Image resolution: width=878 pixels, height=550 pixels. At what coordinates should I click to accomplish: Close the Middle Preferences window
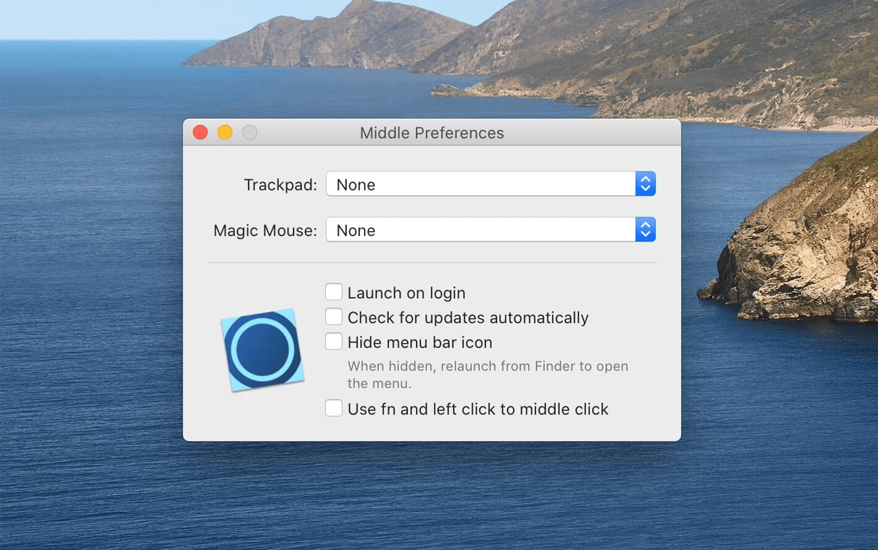click(200, 132)
